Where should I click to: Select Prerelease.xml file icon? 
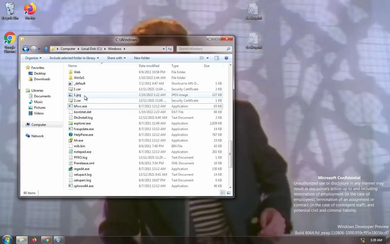point(71,163)
